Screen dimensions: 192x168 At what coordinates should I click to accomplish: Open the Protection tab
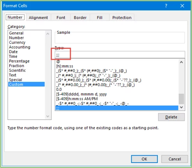point(122,17)
